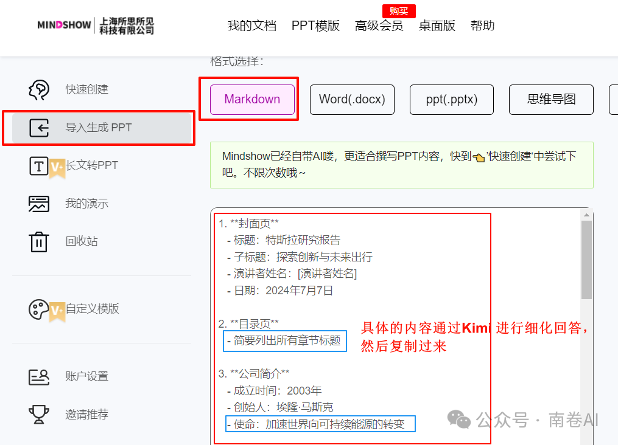Viewport: 618px width, 445px height.
Task: Open 邀请推荐 in sidebar
Action: [86, 415]
